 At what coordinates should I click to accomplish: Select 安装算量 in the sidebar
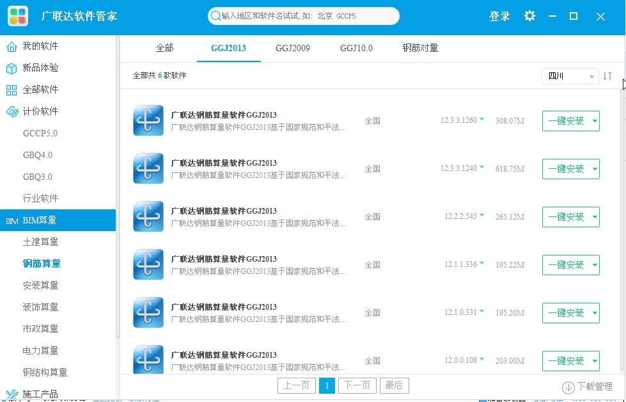(x=40, y=285)
